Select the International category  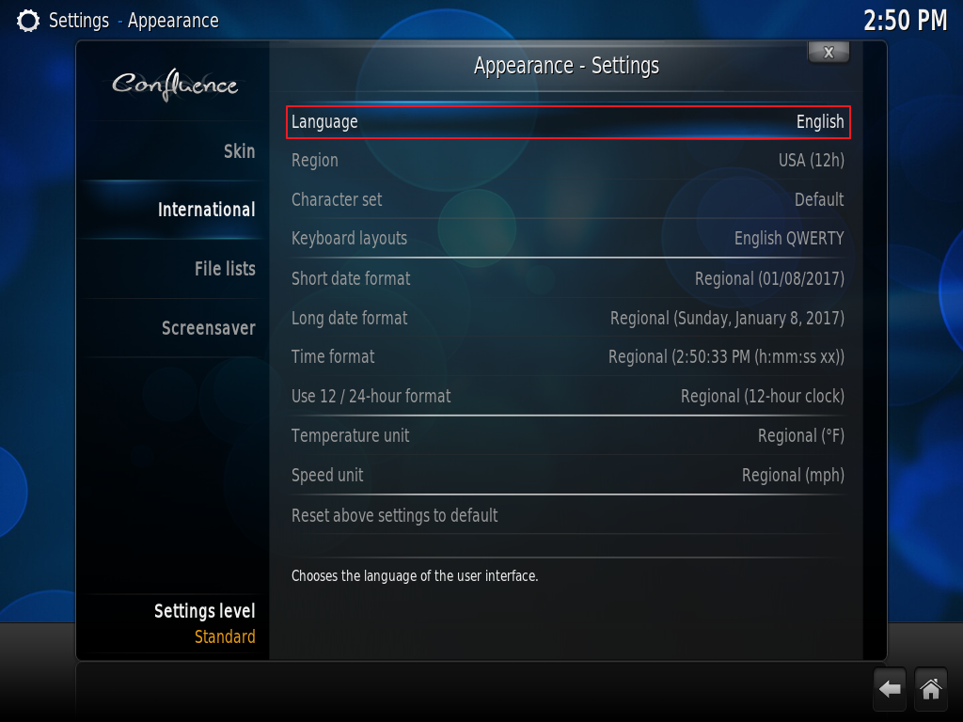point(173,210)
